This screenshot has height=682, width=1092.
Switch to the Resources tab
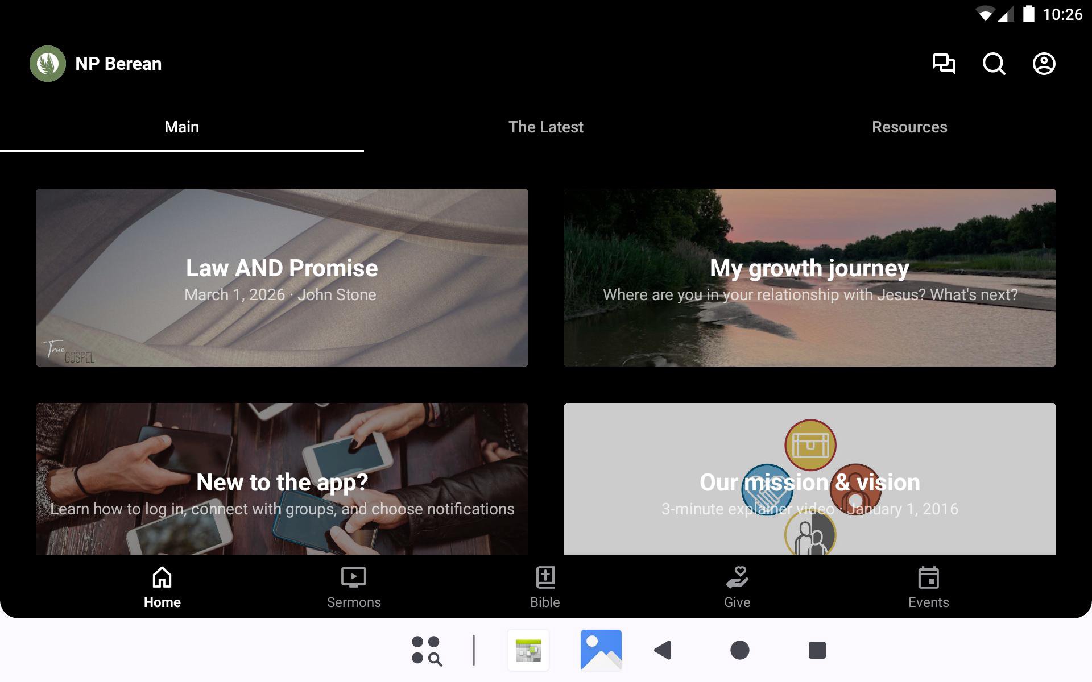(909, 127)
